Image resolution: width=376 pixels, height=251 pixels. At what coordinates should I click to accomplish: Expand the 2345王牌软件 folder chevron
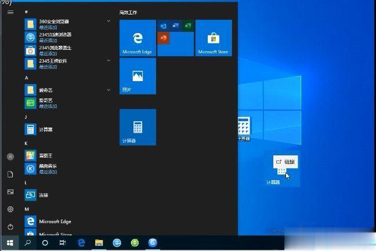click(x=109, y=61)
